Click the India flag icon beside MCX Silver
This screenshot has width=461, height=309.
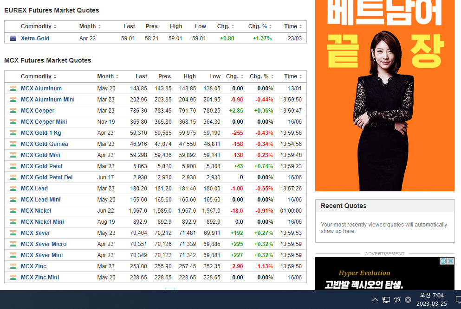pyautogui.click(x=13, y=233)
